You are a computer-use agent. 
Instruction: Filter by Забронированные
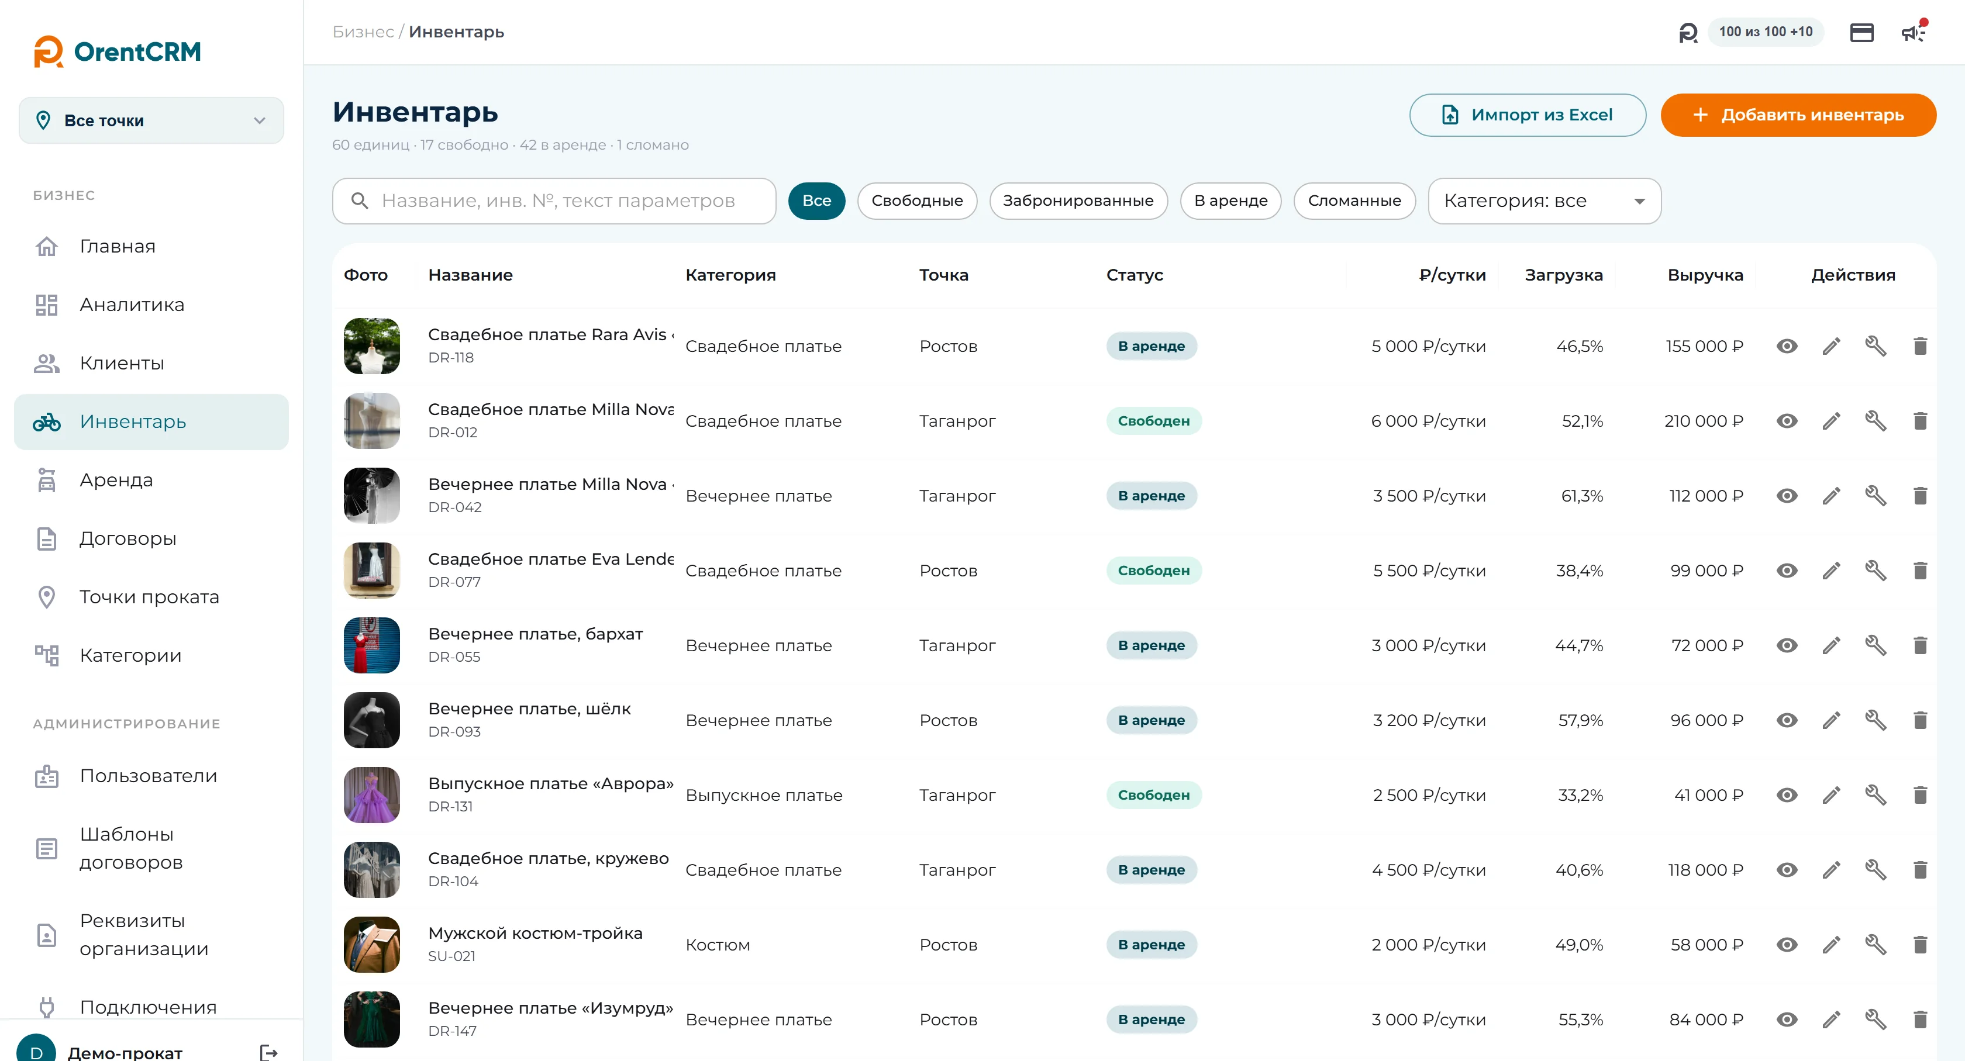coord(1078,201)
